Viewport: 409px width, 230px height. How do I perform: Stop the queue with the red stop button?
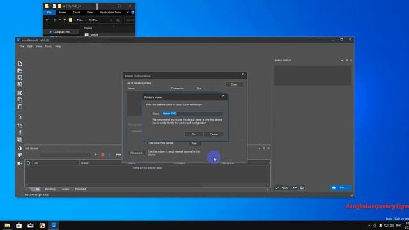[x=102, y=155]
